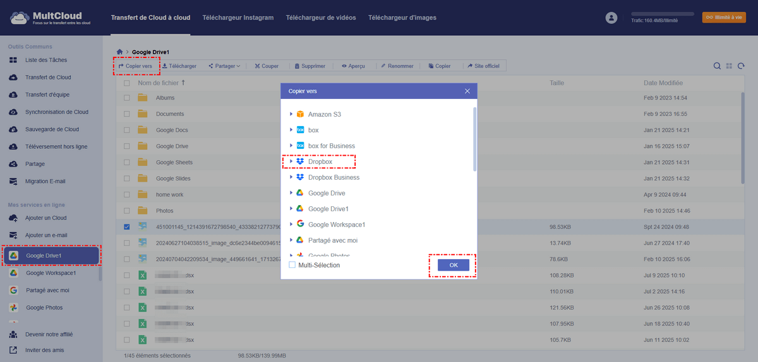Select Partagé avec moi in sidebar
This screenshot has width=758, height=362.
[x=48, y=290]
